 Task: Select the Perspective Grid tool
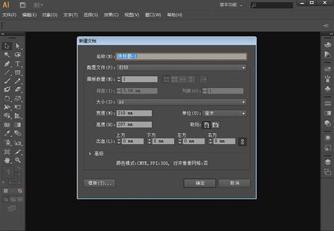coord(18,116)
